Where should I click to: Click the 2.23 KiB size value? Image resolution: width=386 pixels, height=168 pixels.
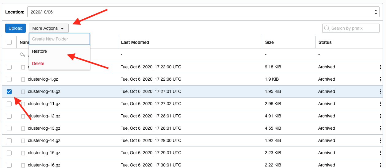pyautogui.click(x=273, y=153)
